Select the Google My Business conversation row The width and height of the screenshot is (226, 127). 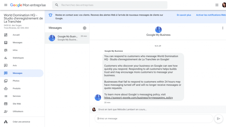coord(67,38)
